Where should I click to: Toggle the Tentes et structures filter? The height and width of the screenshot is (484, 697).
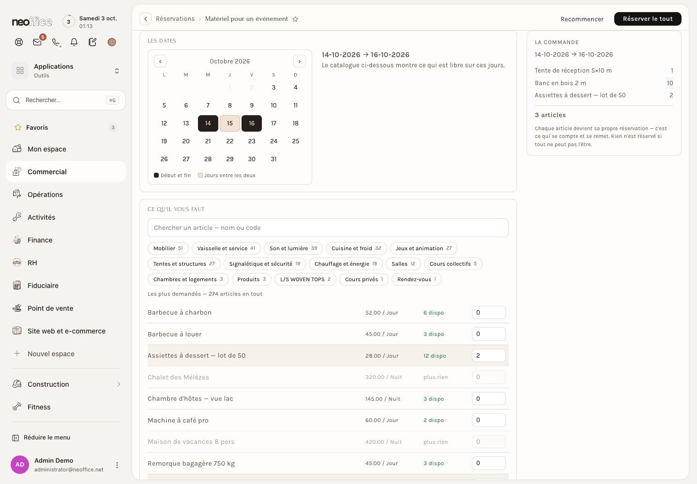coord(184,264)
